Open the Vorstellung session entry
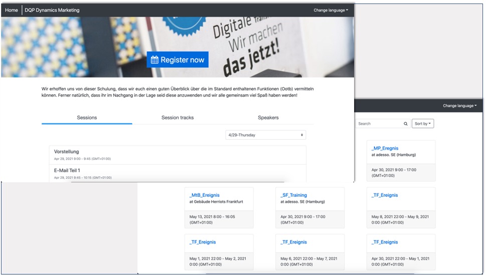Viewport: 486px width, 275px height. click(x=66, y=152)
